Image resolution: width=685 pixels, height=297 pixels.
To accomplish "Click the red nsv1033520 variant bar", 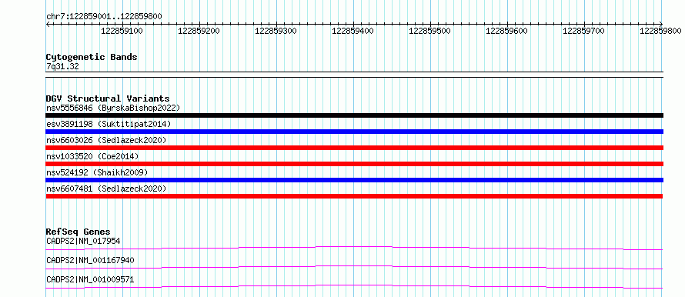I will (x=354, y=164).
